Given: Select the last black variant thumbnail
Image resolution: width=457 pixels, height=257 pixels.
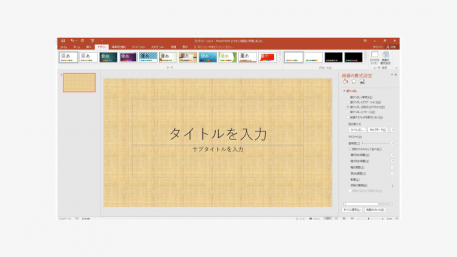Looking at the screenshot, I should point(353,57).
